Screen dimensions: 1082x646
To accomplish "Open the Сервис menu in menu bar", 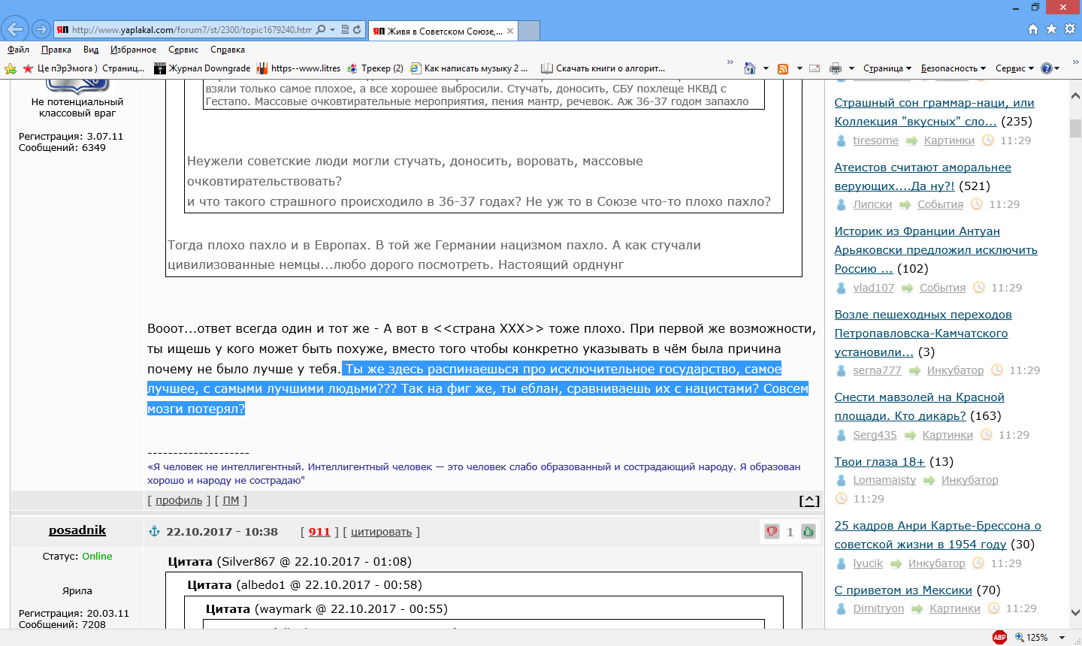I will pyautogui.click(x=183, y=50).
